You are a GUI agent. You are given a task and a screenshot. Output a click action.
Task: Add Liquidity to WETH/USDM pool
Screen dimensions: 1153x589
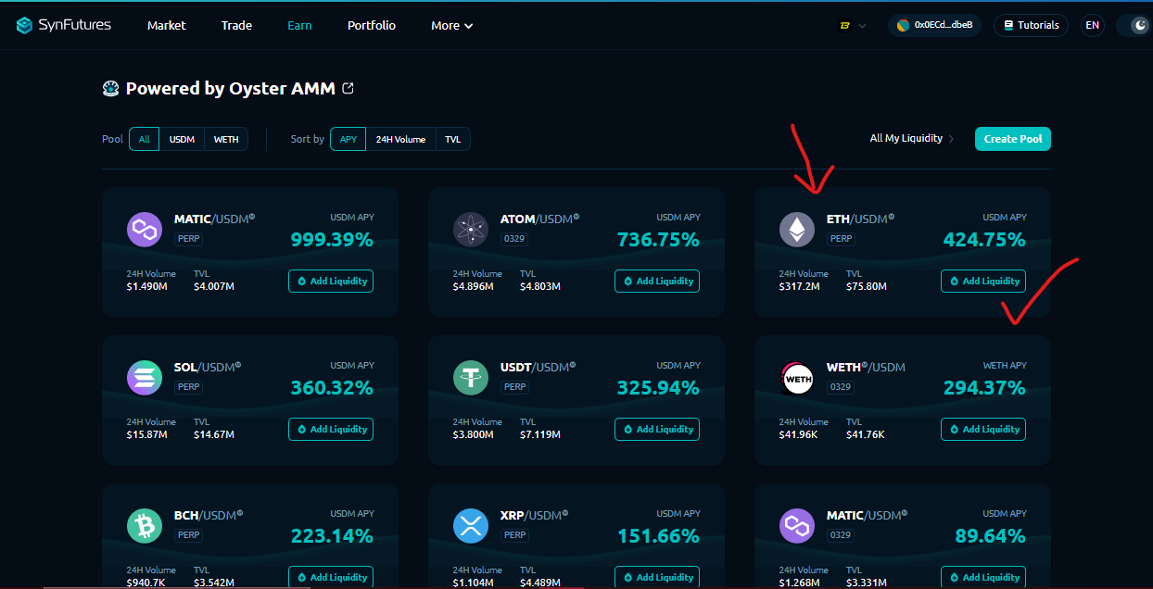pyautogui.click(x=983, y=429)
